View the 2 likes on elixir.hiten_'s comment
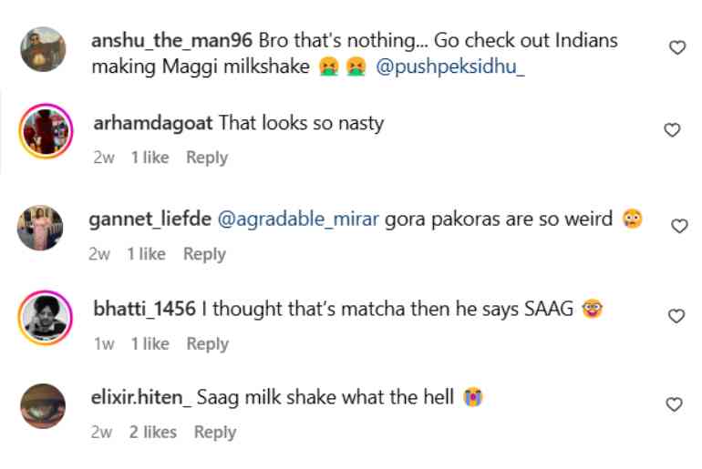Screen dimensions: 702x469 [153, 432]
